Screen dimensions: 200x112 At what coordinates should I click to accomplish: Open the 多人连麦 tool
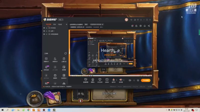tap(55, 68)
